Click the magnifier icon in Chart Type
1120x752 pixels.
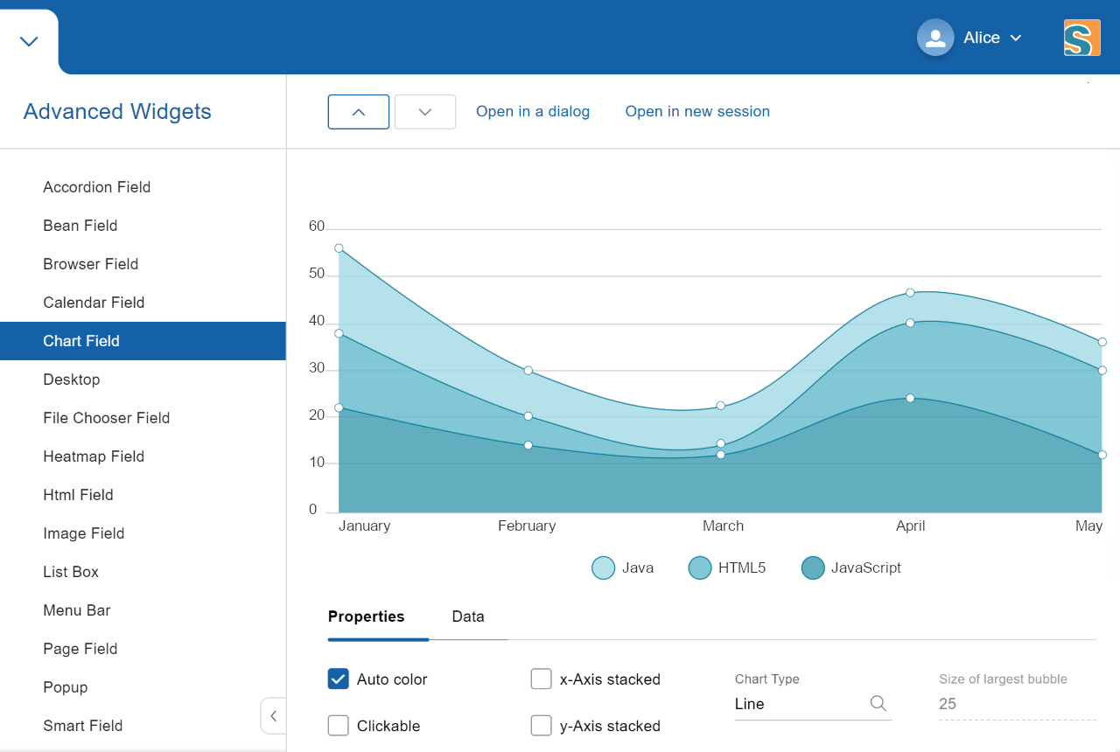[878, 704]
